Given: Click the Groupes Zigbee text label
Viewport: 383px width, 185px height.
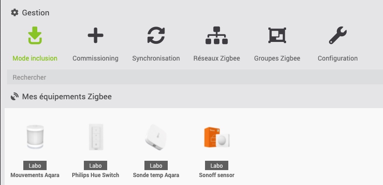Looking at the screenshot, I should (277, 58).
